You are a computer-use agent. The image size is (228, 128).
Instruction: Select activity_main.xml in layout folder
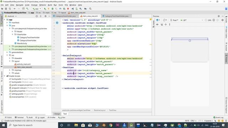coord(24,64)
